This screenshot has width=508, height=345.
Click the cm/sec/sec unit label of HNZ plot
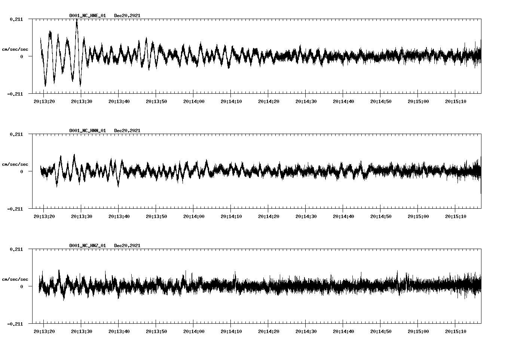point(15,279)
